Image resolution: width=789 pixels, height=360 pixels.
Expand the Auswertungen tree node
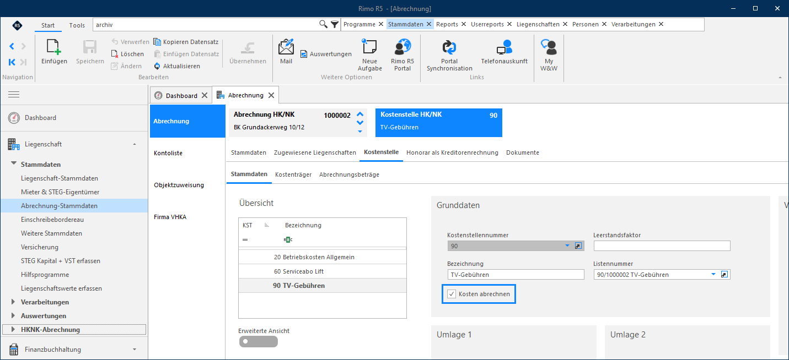click(x=14, y=315)
